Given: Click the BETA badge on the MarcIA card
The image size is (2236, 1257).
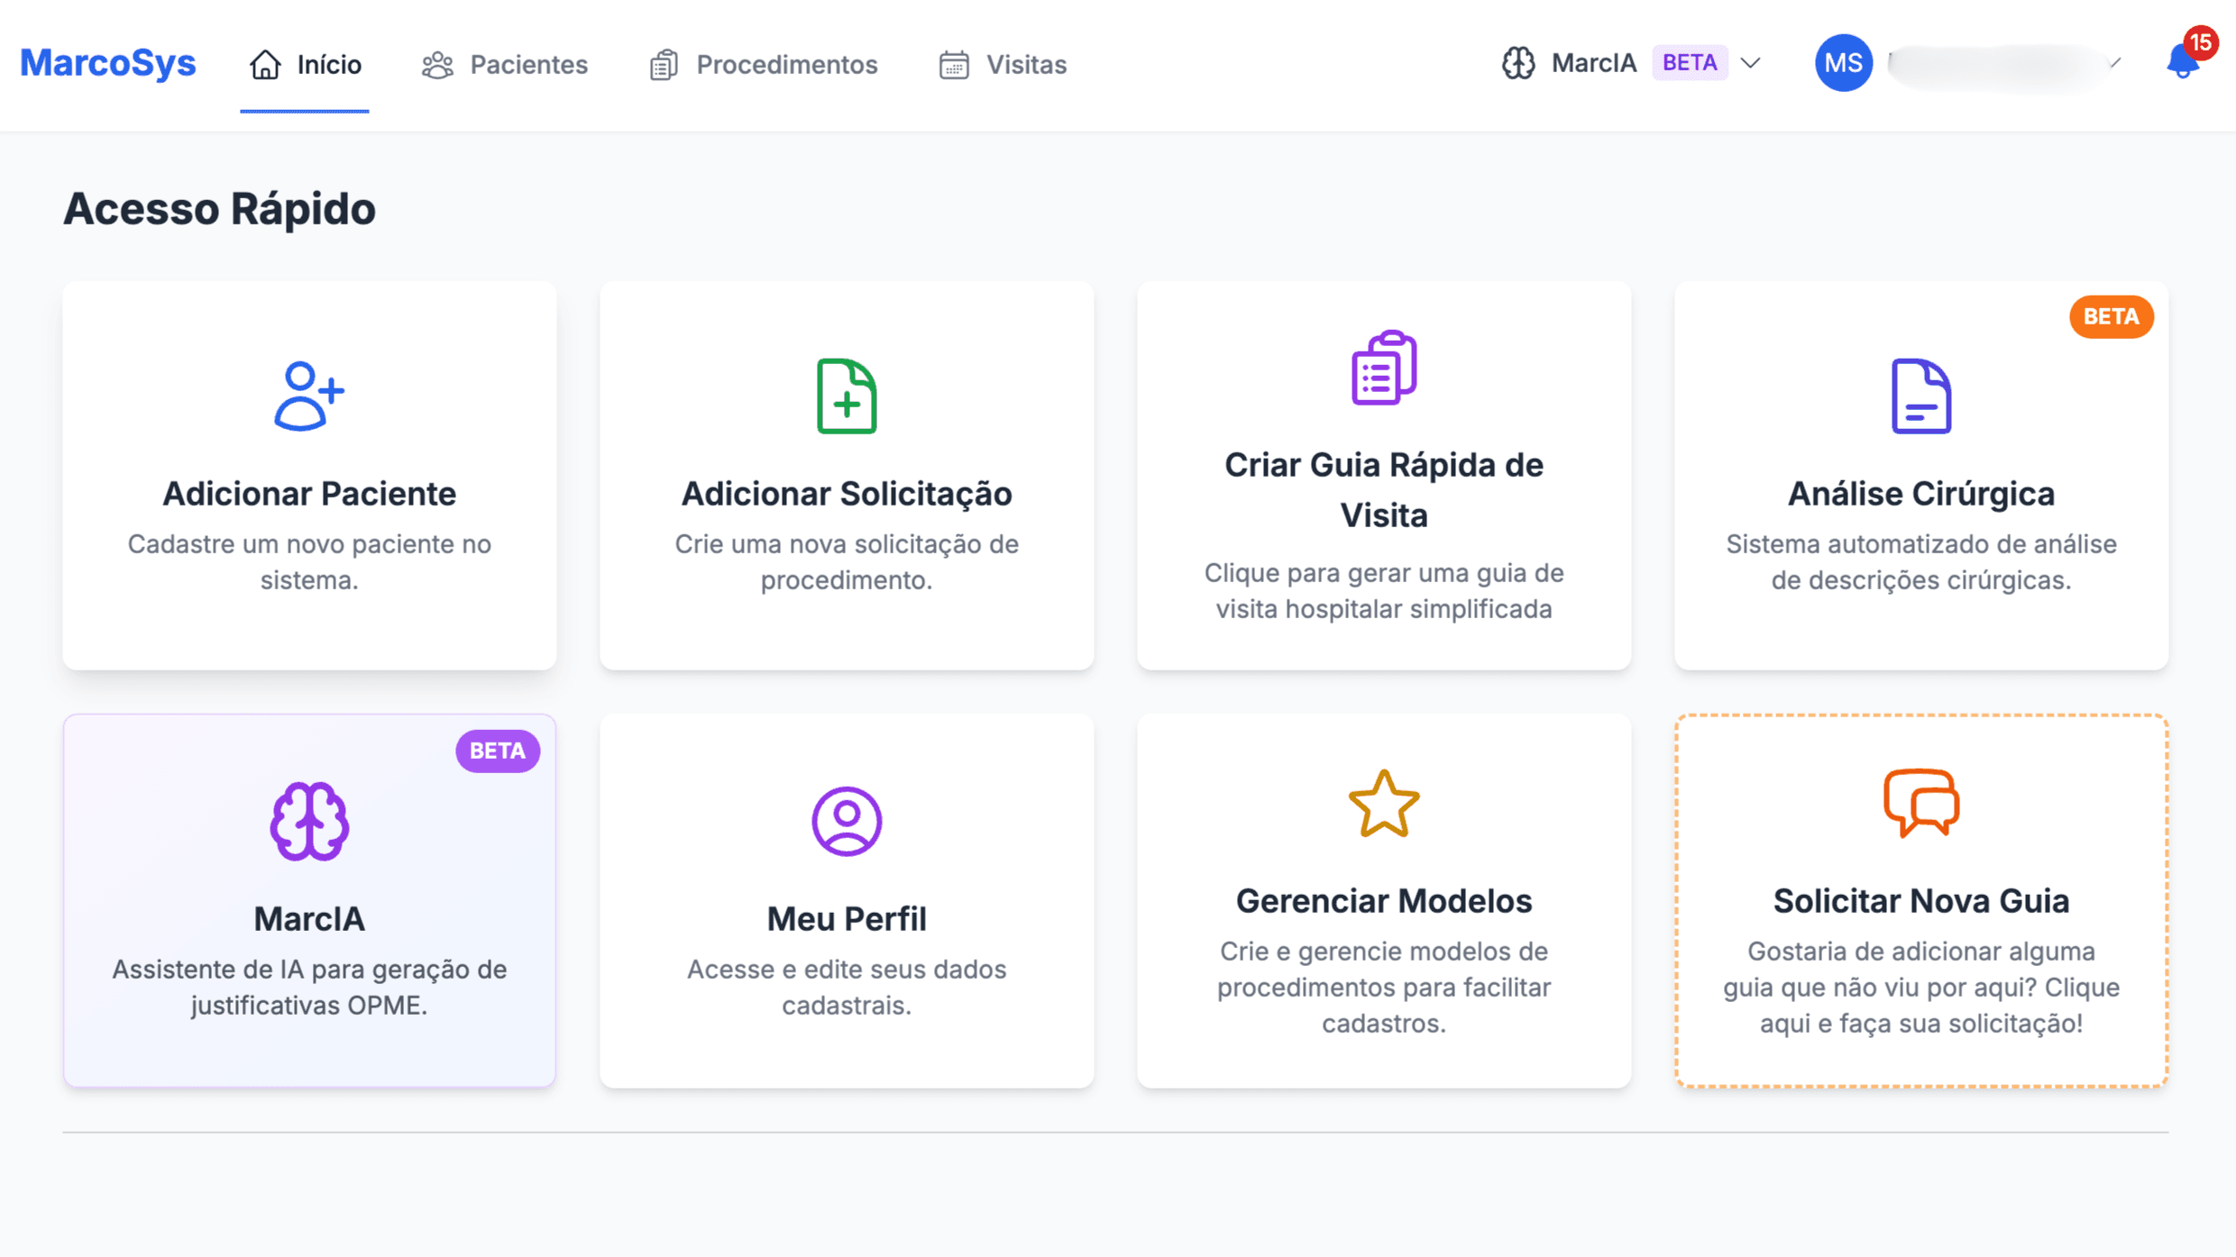Looking at the screenshot, I should 497,750.
